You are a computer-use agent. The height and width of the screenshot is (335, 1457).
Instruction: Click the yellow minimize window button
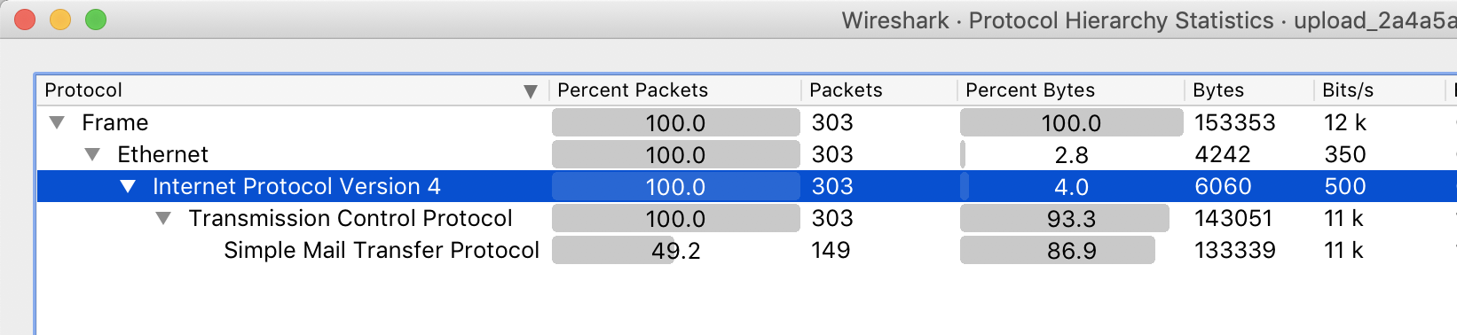coord(60,19)
